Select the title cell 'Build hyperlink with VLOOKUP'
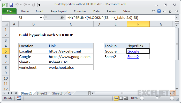This screenshot has height=103, width=181. point(46,35)
